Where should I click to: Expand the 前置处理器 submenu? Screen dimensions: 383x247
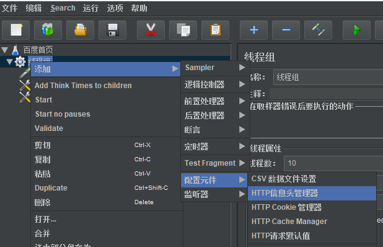215,101
